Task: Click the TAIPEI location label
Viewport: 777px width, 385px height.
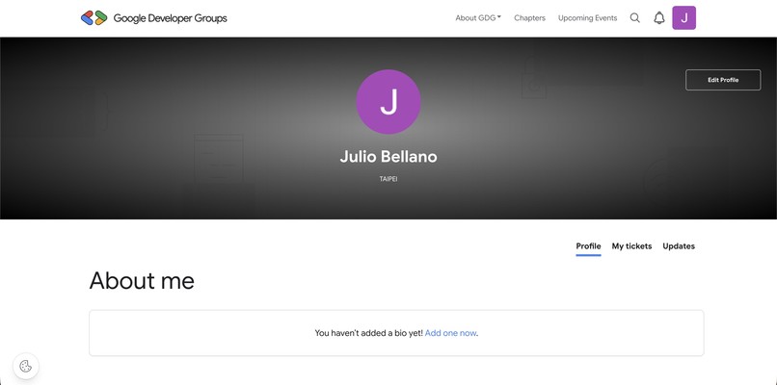Action: click(388, 179)
